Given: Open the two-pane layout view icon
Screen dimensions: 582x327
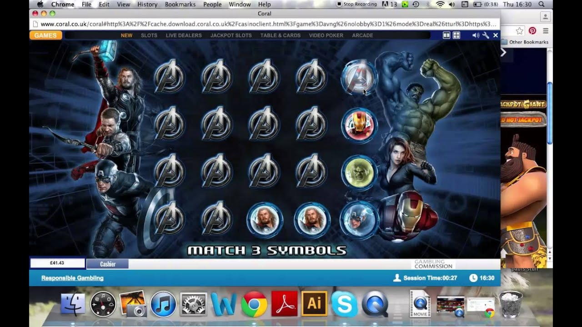Looking at the screenshot, I should click(x=447, y=35).
